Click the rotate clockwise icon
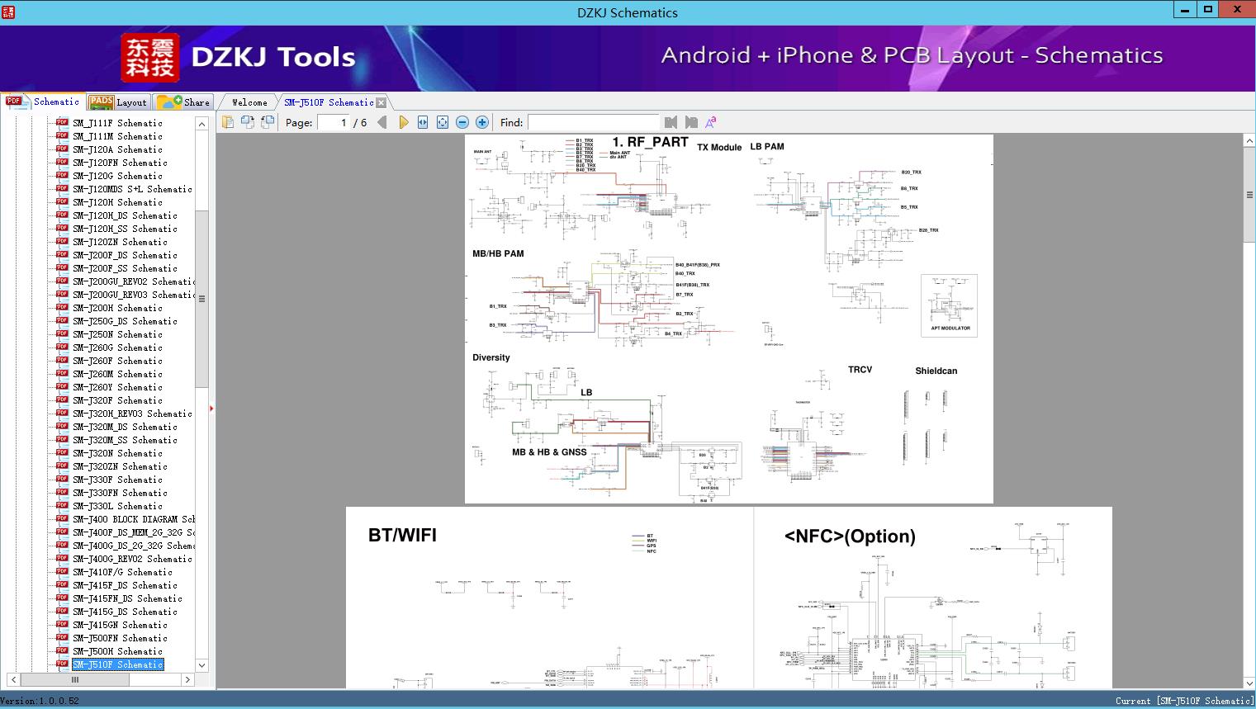1256x709 pixels. (268, 122)
